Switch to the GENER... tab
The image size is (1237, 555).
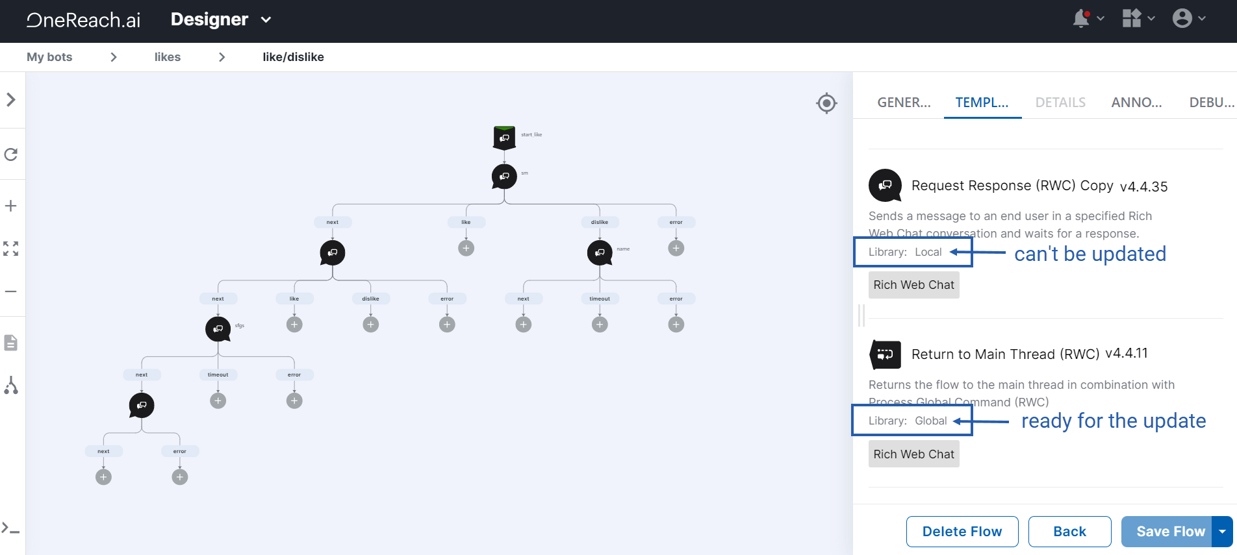click(x=904, y=103)
